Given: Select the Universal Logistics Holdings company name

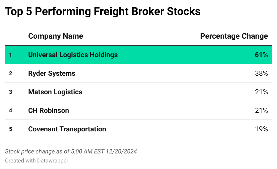Looking at the screenshot, I should pos(73,55).
